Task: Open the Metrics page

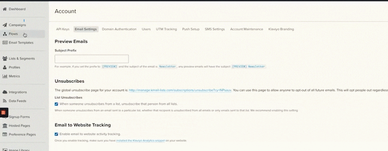Action: pyautogui.click(x=14, y=76)
